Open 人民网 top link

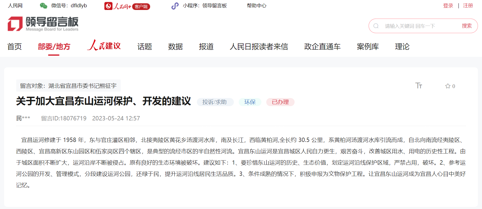(15, 6)
